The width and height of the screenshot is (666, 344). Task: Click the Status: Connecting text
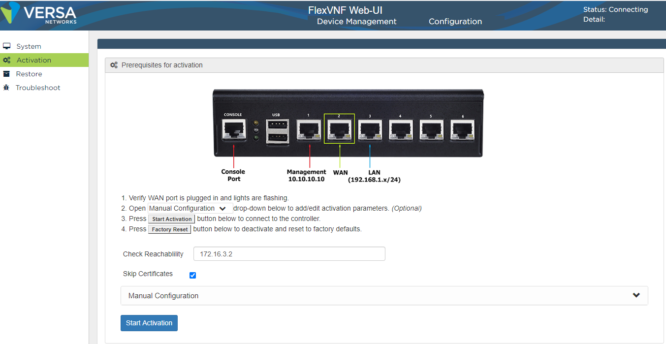pos(615,9)
